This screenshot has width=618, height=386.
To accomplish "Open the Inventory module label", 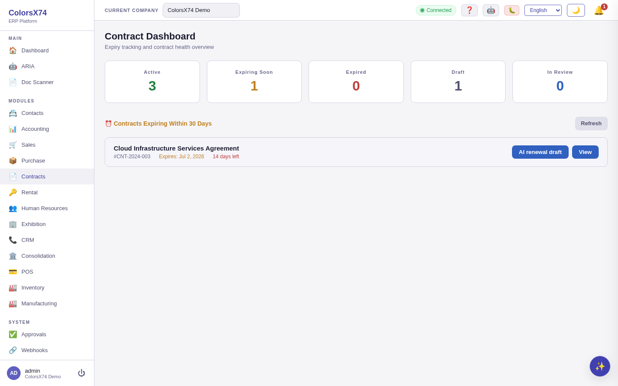I will click(x=33, y=287).
